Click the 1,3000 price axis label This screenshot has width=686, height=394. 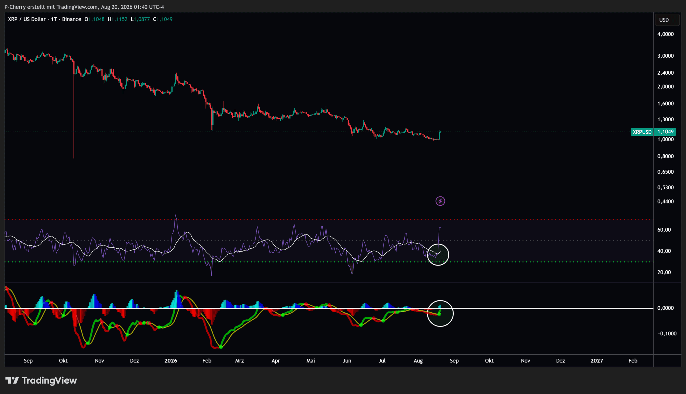click(665, 119)
